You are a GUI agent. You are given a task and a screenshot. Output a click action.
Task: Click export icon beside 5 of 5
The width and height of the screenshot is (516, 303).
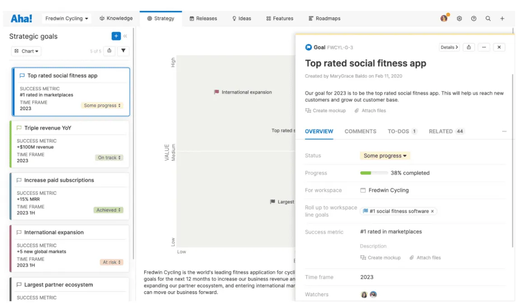(109, 51)
